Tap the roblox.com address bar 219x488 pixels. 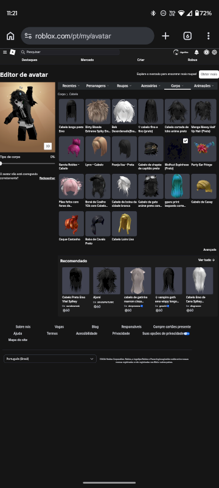tap(88, 36)
